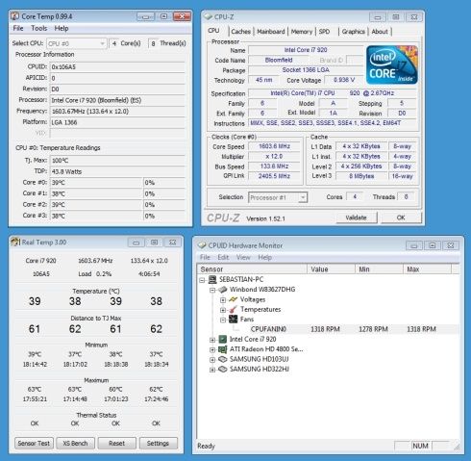Click the SEBASTIAN-PC computer icon

click(x=212, y=279)
